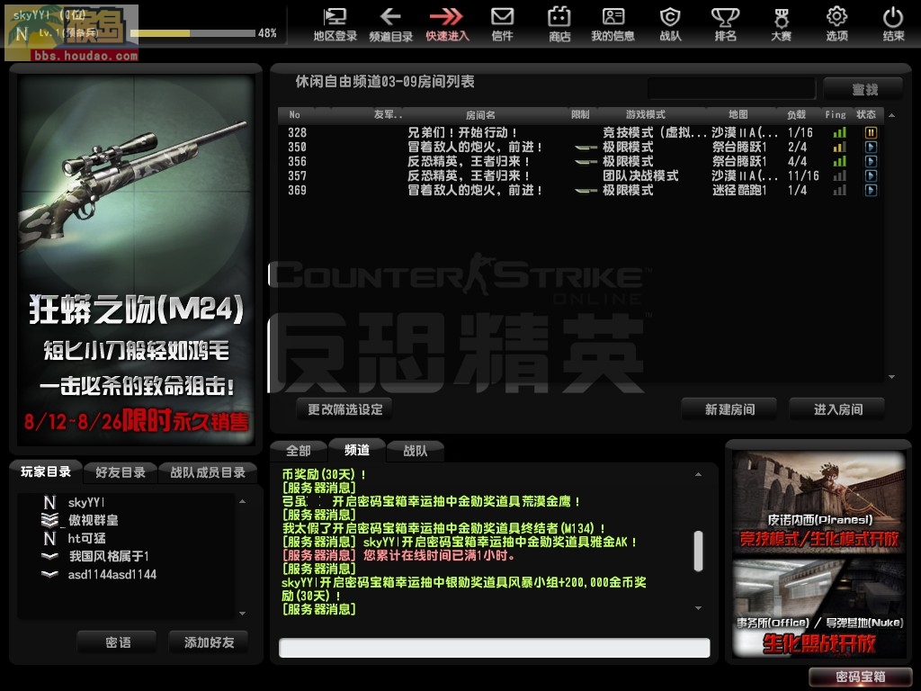Click the 更改筛选设定 filter settings button
Viewport: 921px width, 691px height.
pos(344,409)
